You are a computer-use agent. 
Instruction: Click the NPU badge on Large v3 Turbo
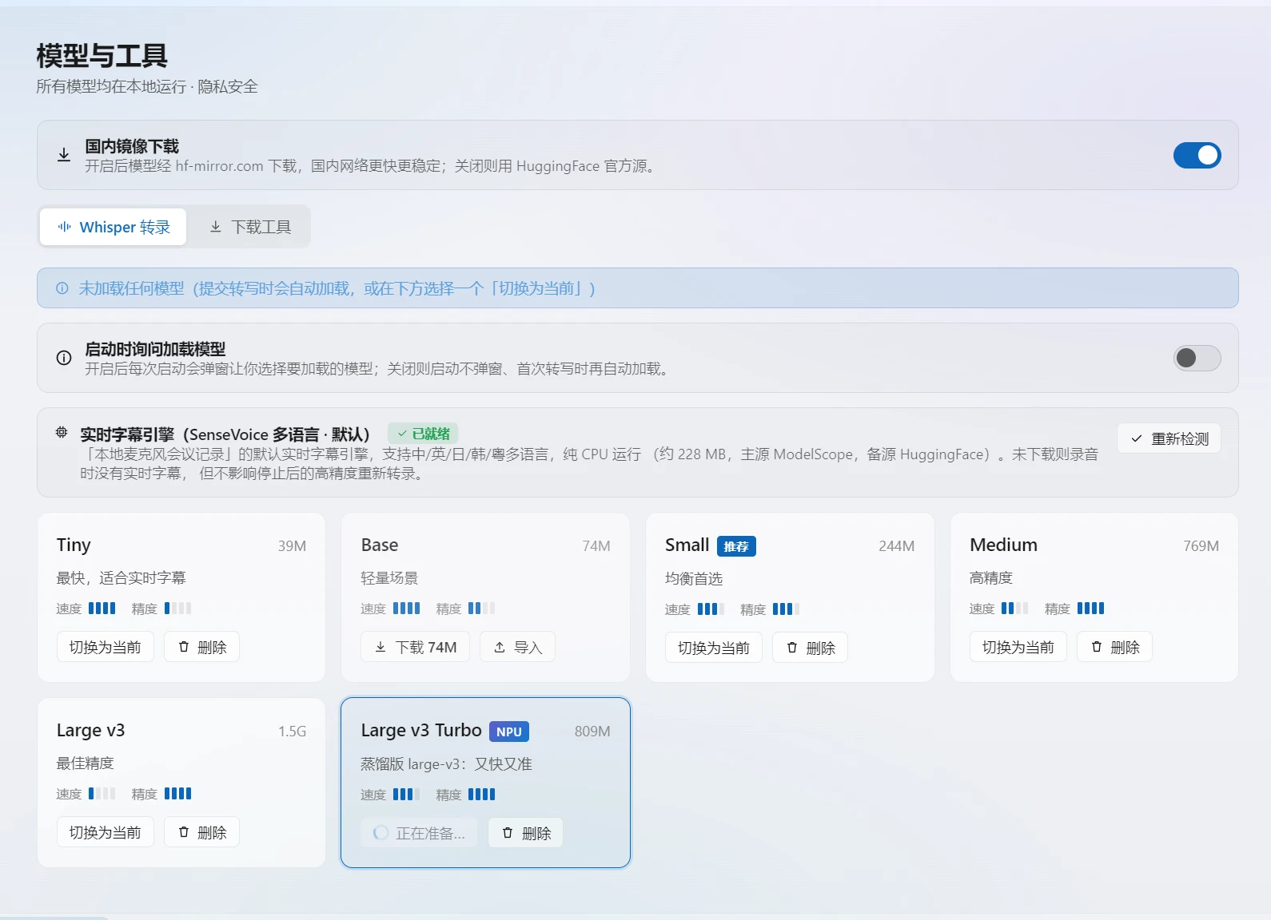[x=509, y=732]
